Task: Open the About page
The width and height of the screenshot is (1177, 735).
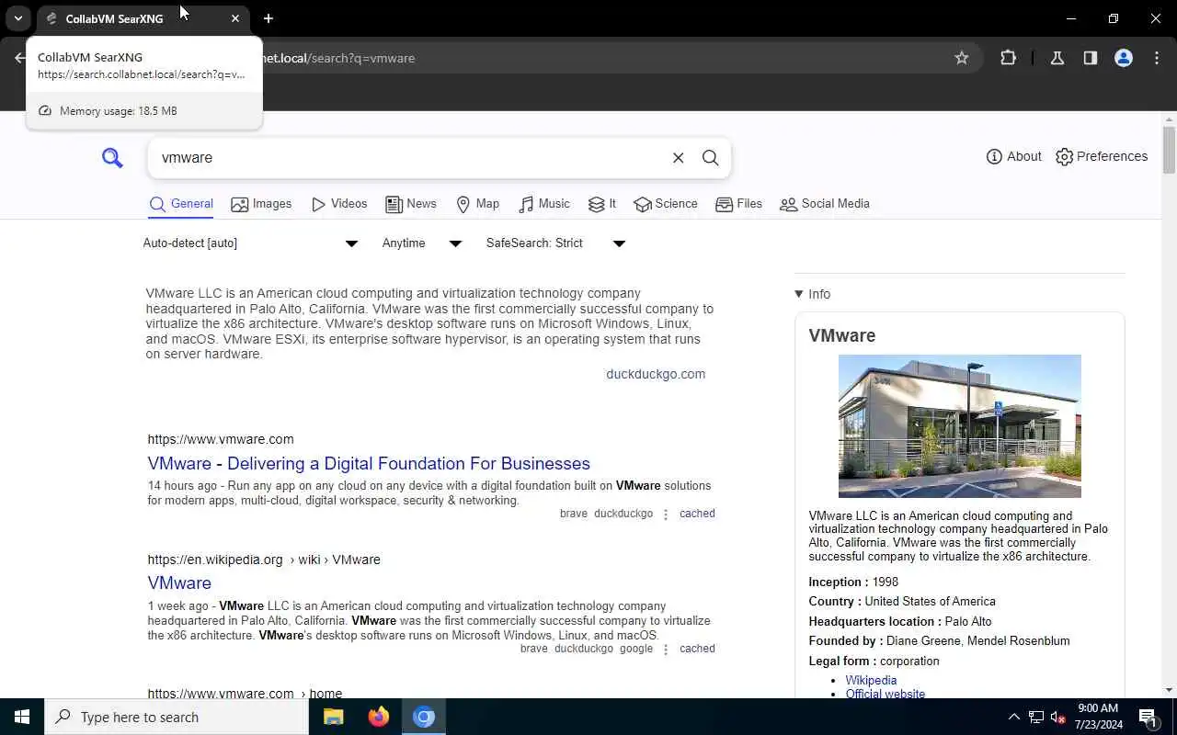Action: click(1013, 156)
